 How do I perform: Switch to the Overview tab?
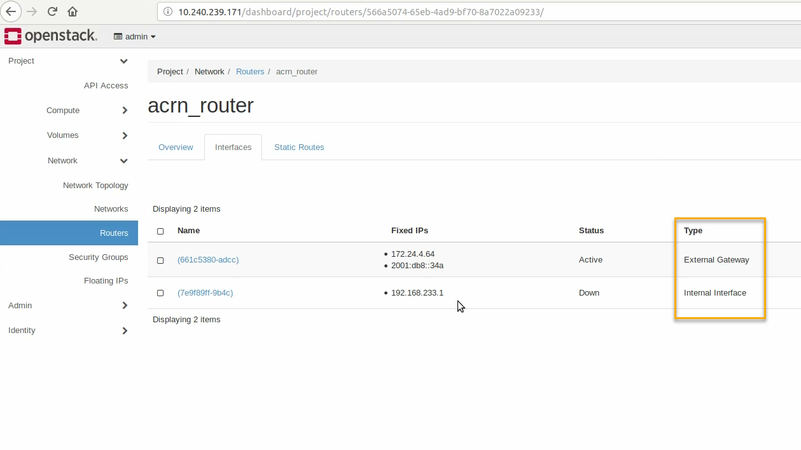(x=176, y=147)
